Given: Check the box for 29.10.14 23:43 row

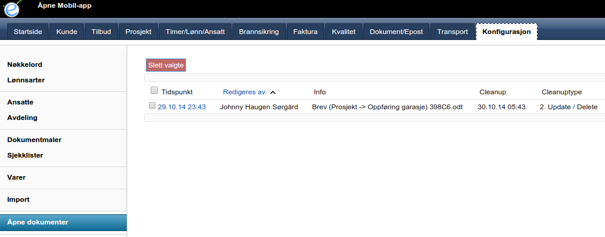Looking at the screenshot, I should pos(152,106).
